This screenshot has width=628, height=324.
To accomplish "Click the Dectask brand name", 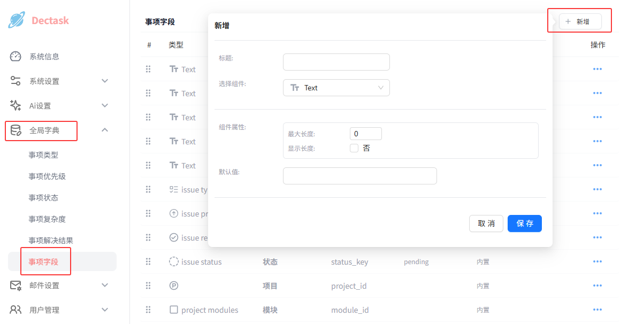I will click(50, 20).
